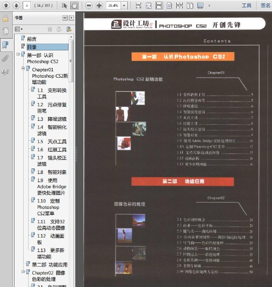Jump to 1.7 镜头校正滤镜 bookmark
The height and width of the screenshot is (287, 272).
(52, 161)
